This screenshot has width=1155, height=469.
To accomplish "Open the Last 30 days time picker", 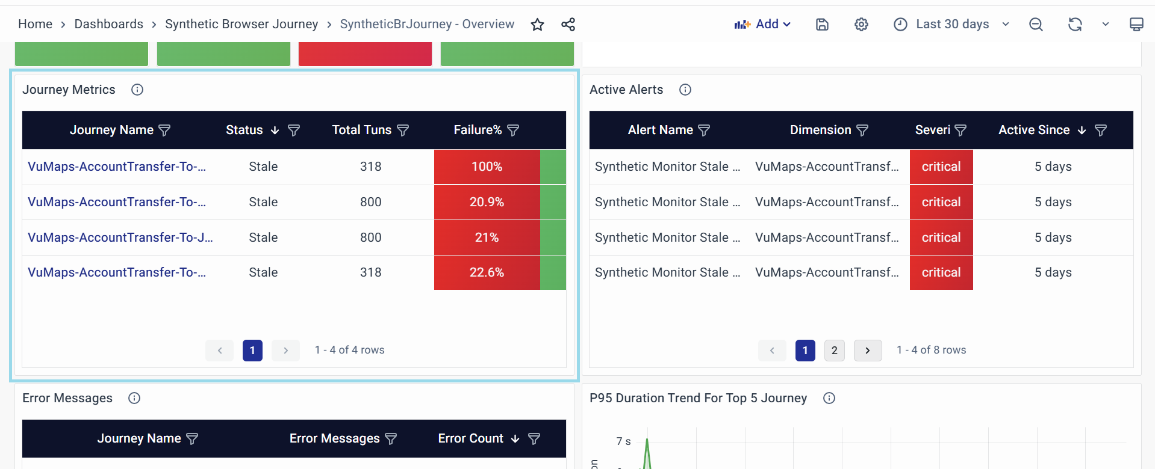I will (951, 25).
